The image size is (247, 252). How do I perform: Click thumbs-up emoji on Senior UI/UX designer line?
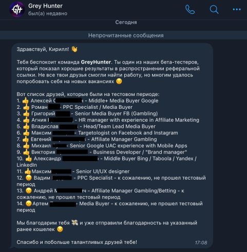(28, 171)
